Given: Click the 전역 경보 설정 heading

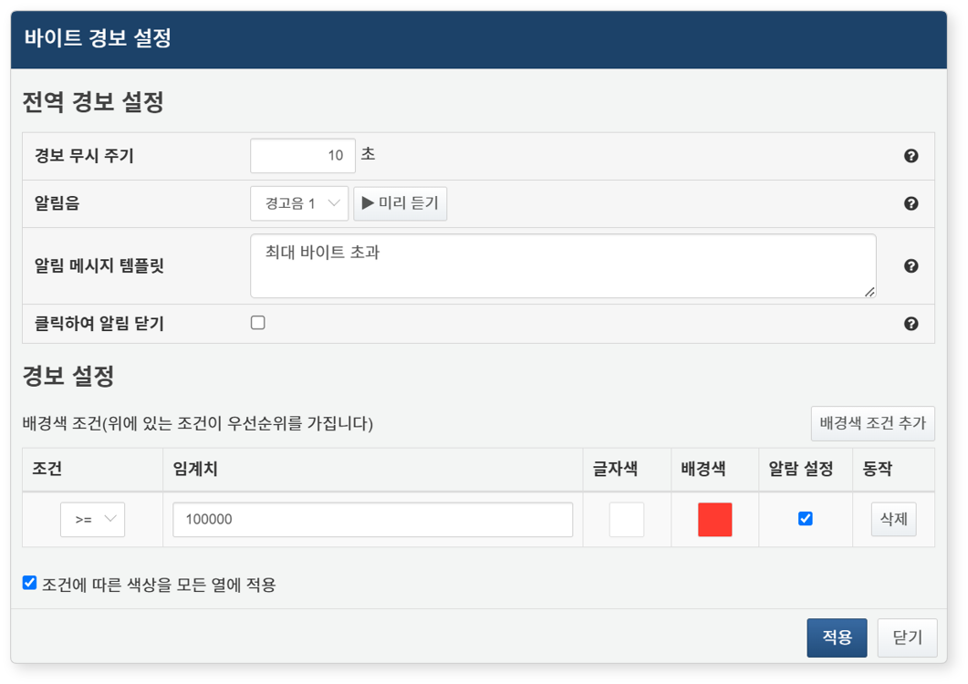Looking at the screenshot, I should (93, 102).
